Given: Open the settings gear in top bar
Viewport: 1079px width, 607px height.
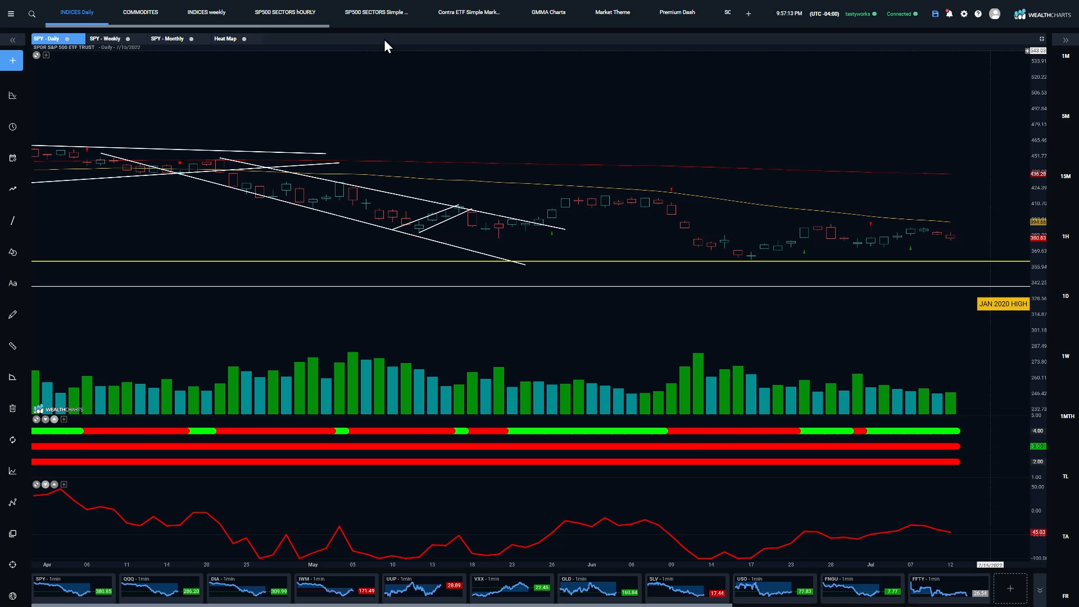Looking at the screenshot, I should tap(964, 14).
